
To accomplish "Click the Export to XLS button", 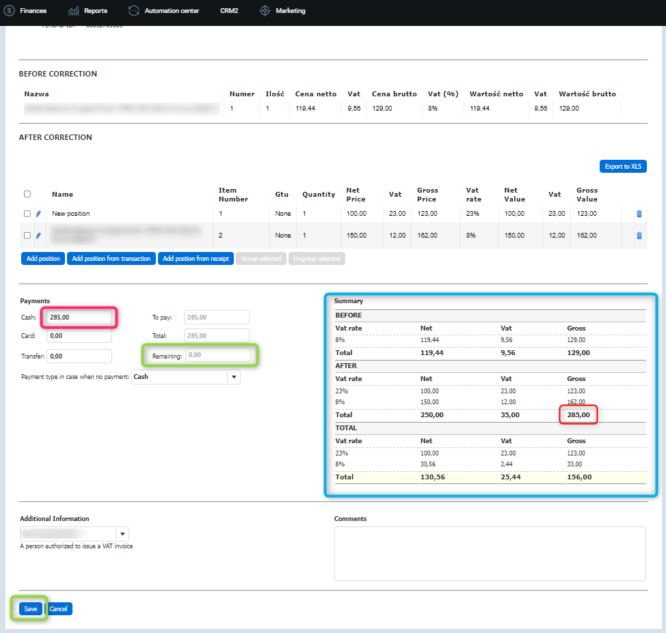I will pyautogui.click(x=623, y=167).
